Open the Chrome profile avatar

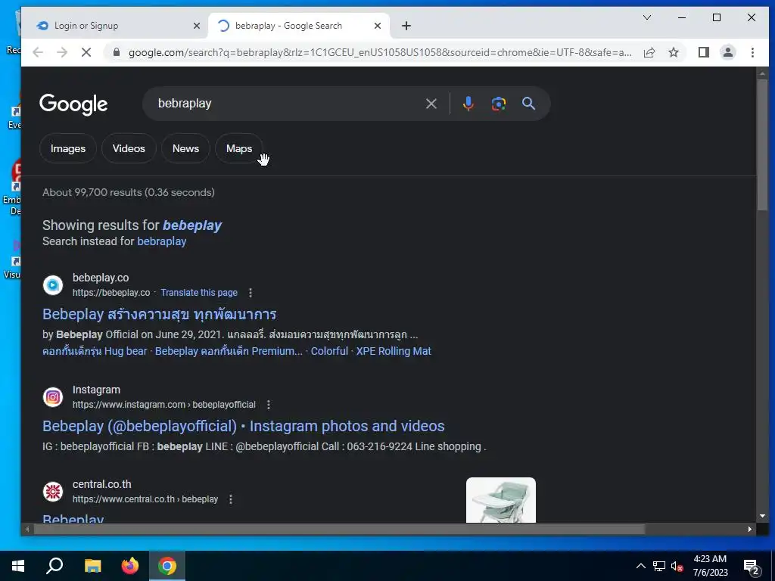click(x=727, y=52)
